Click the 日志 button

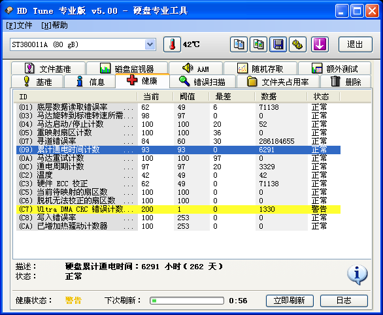coord(344,301)
